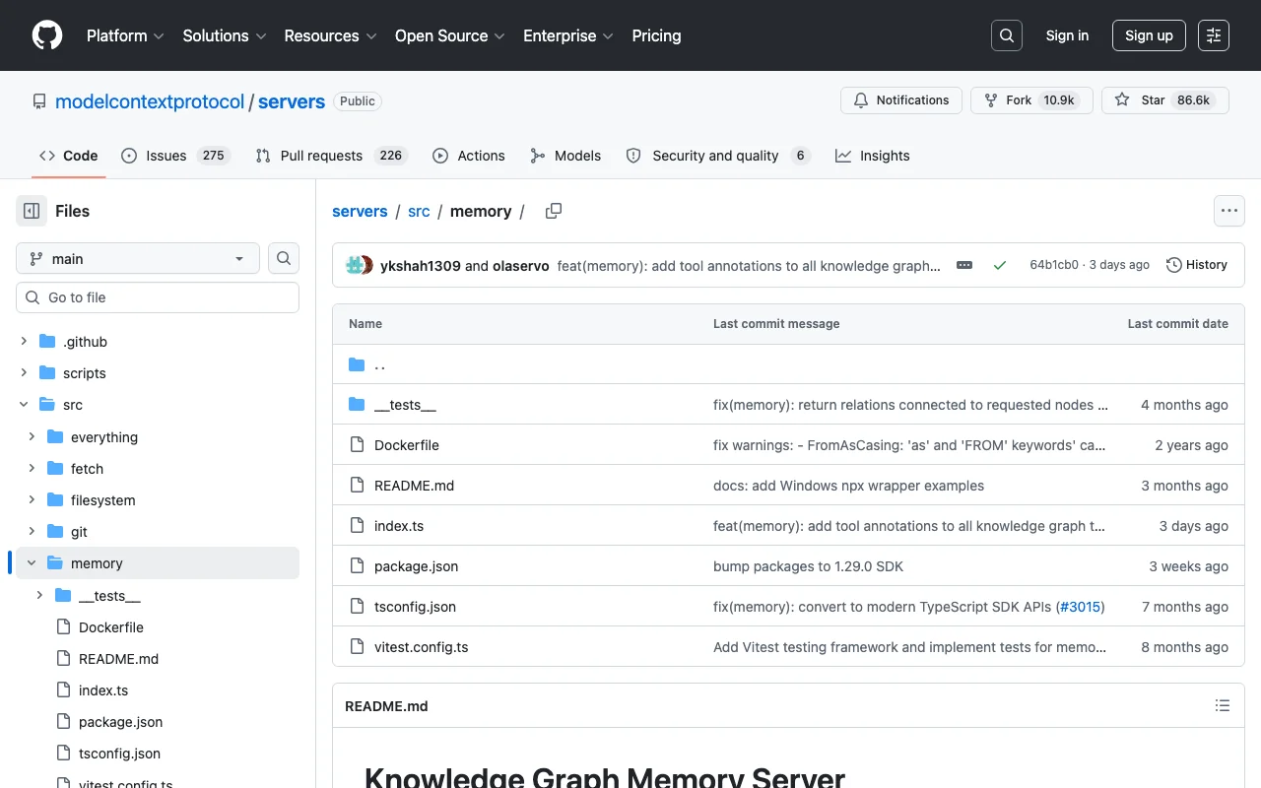This screenshot has height=788, width=1261.
Task: Search files with the magnifier icon
Action: coord(284,258)
